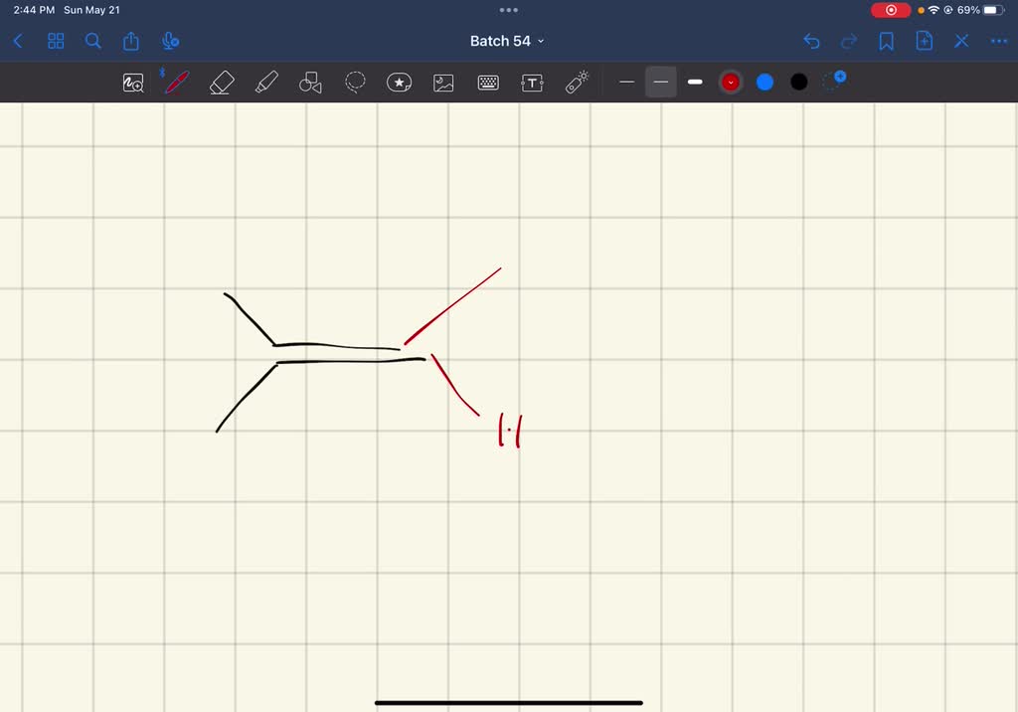Open the more options menu
The width and height of the screenshot is (1018, 712).
[x=998, y=41]
